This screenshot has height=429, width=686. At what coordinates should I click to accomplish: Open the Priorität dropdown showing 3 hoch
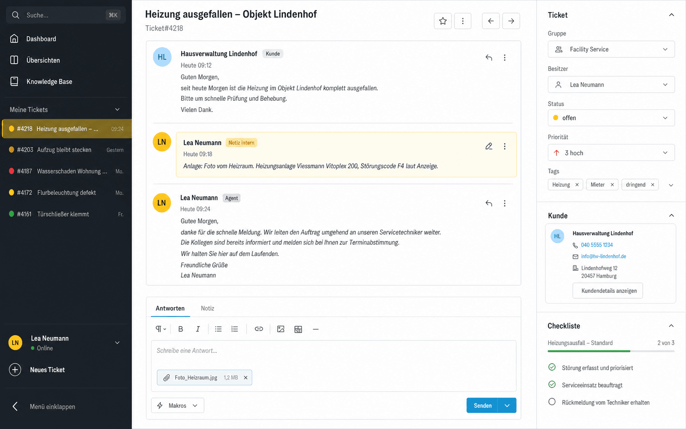(611, 153)
